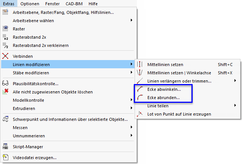Open the Hilfe menu

93,4
